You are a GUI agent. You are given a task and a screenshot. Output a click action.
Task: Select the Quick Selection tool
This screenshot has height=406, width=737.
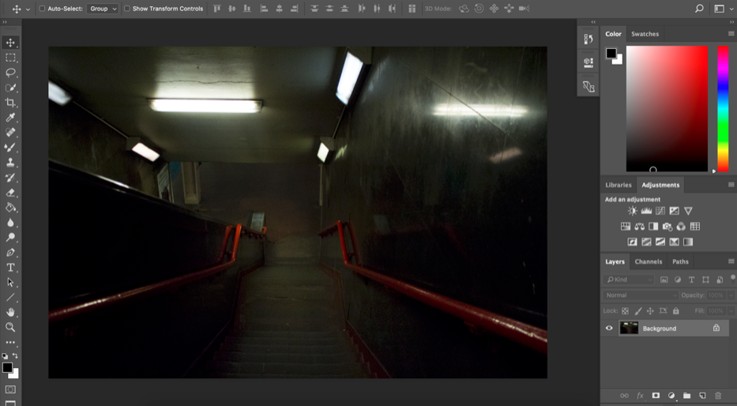tap(10, 88)
